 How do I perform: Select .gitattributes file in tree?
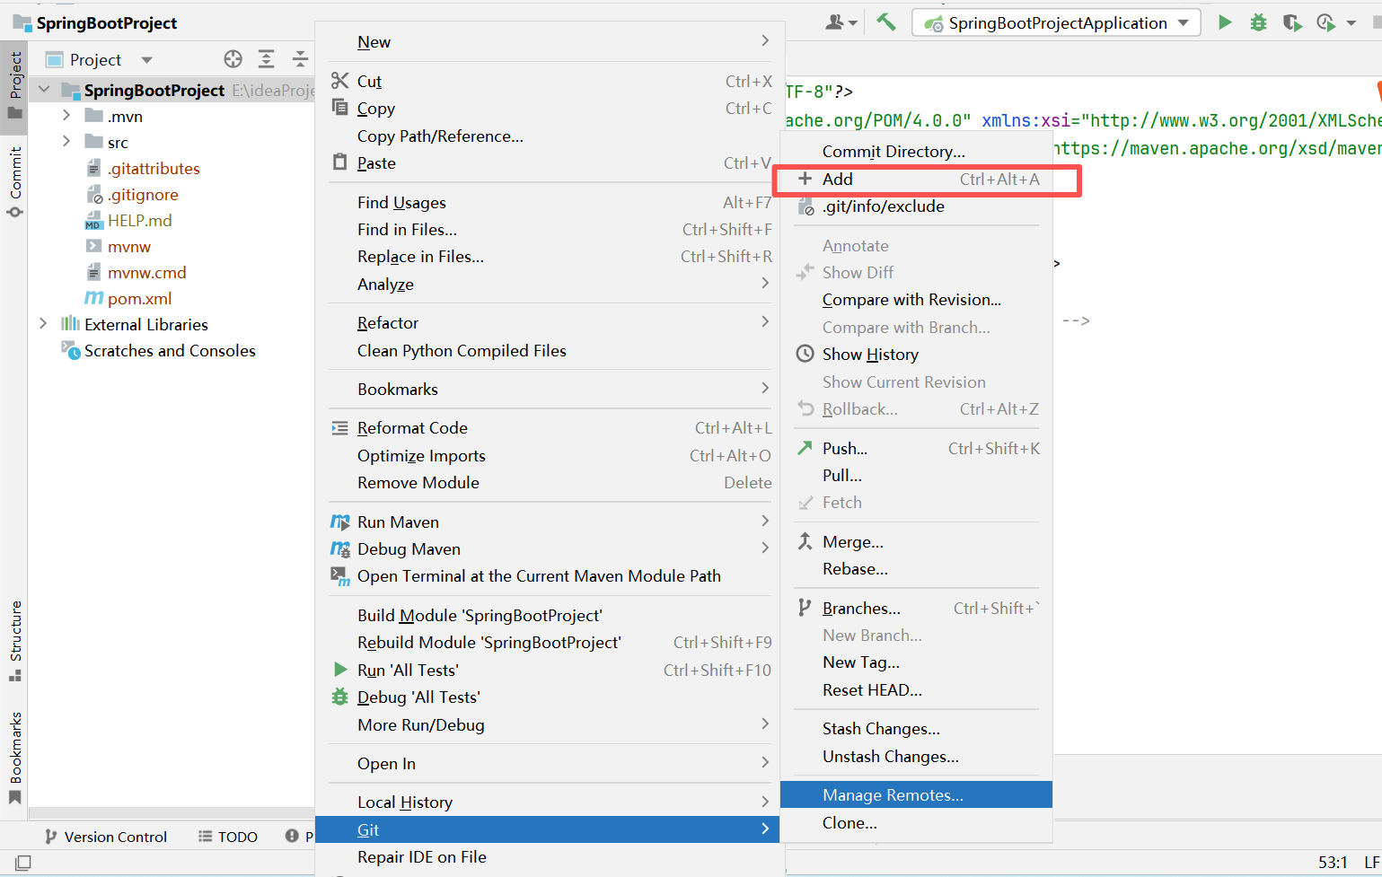pos(144,168)
